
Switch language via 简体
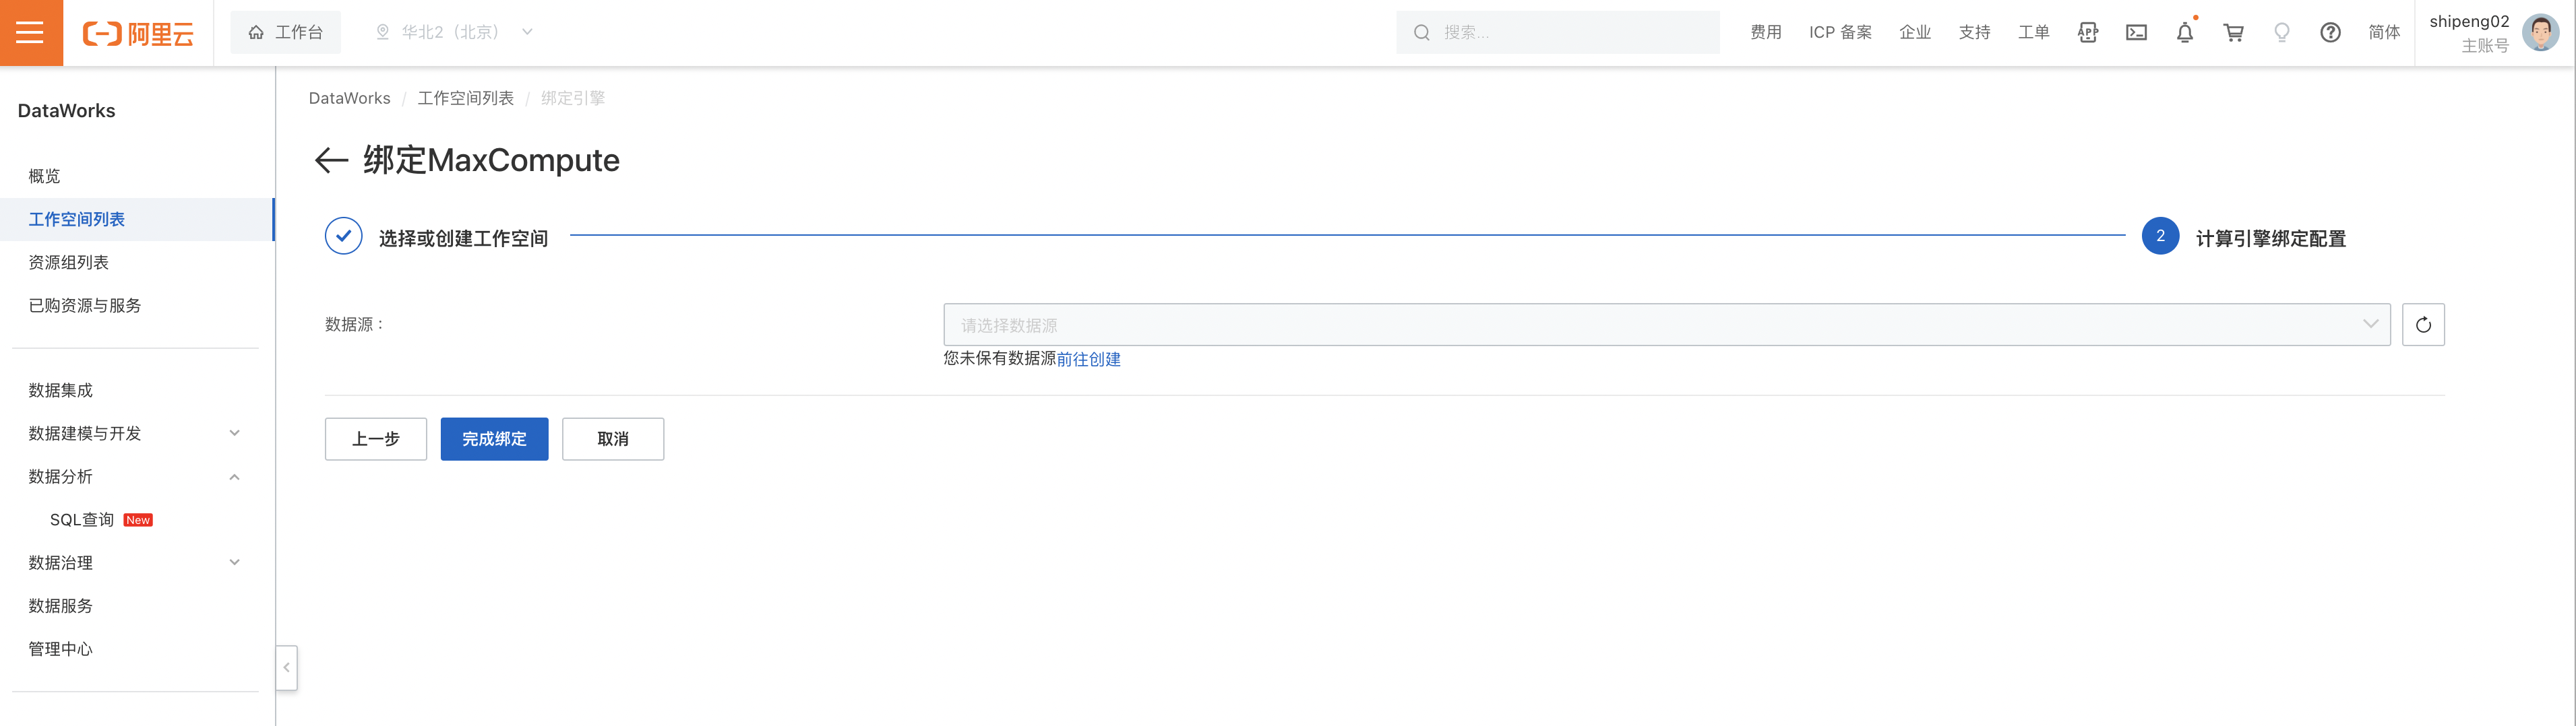(2384, 32)
